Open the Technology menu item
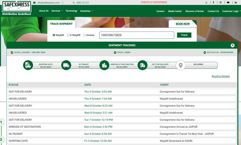The image size is (241, 145). pyautogui.click(x=71, y=11)
